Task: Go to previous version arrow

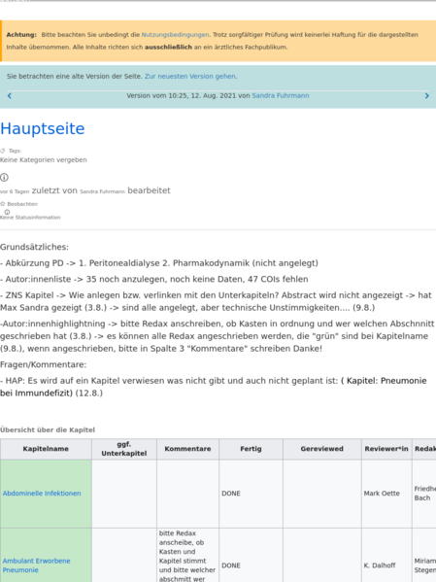Action: (10, 96)
